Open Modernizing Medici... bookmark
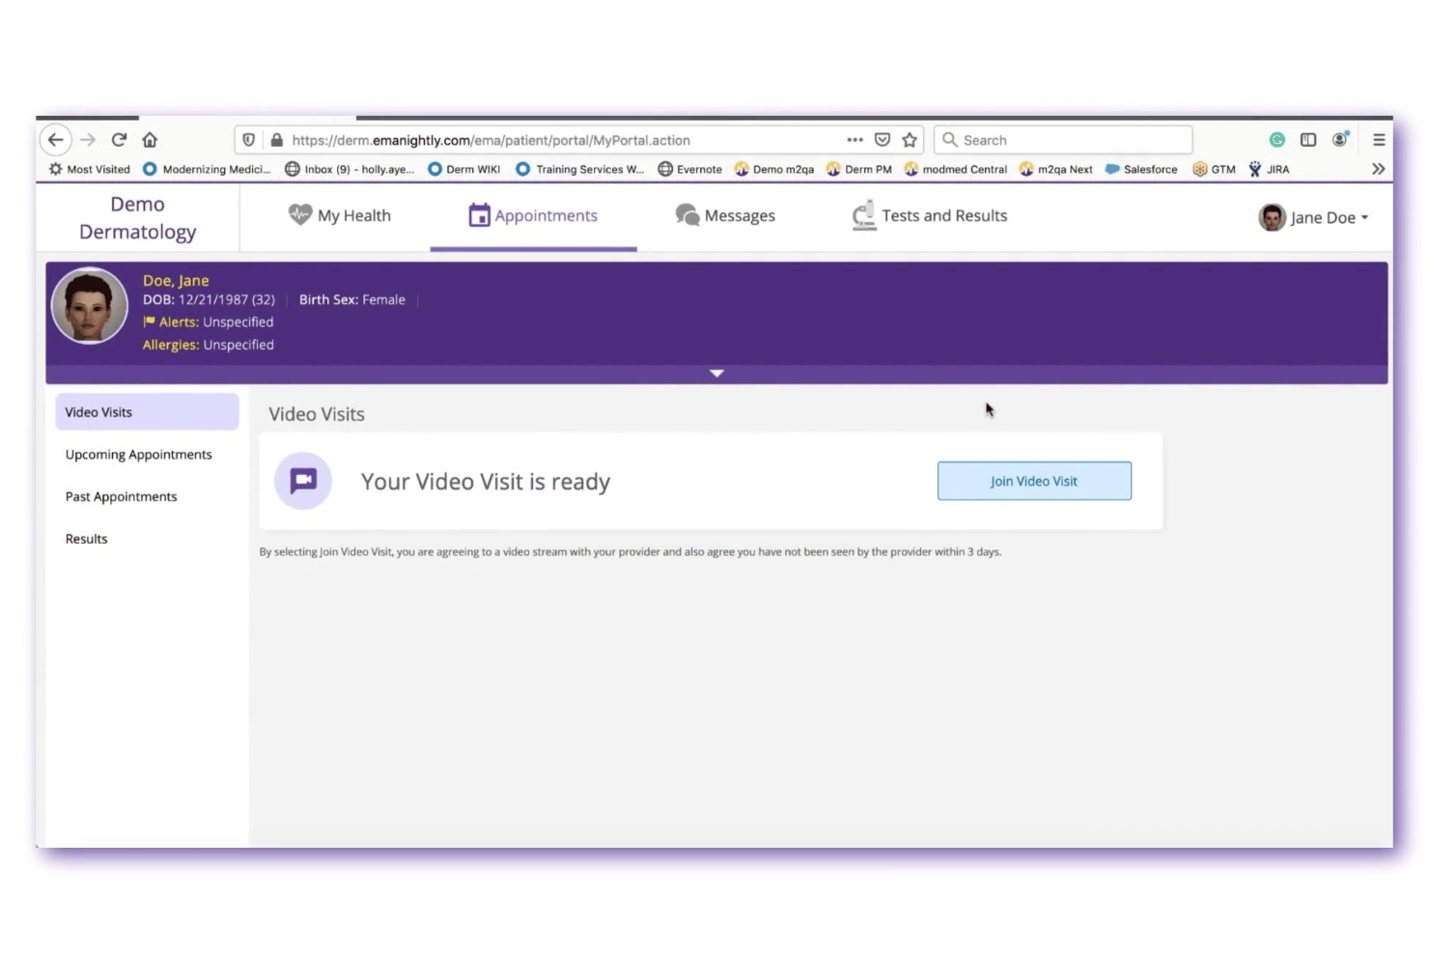Image resolution: width=1429 pixels, height=953 pixels. point(207,169)
